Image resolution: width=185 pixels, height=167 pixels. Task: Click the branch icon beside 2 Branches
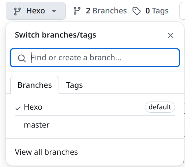click(x=77, y=11)
